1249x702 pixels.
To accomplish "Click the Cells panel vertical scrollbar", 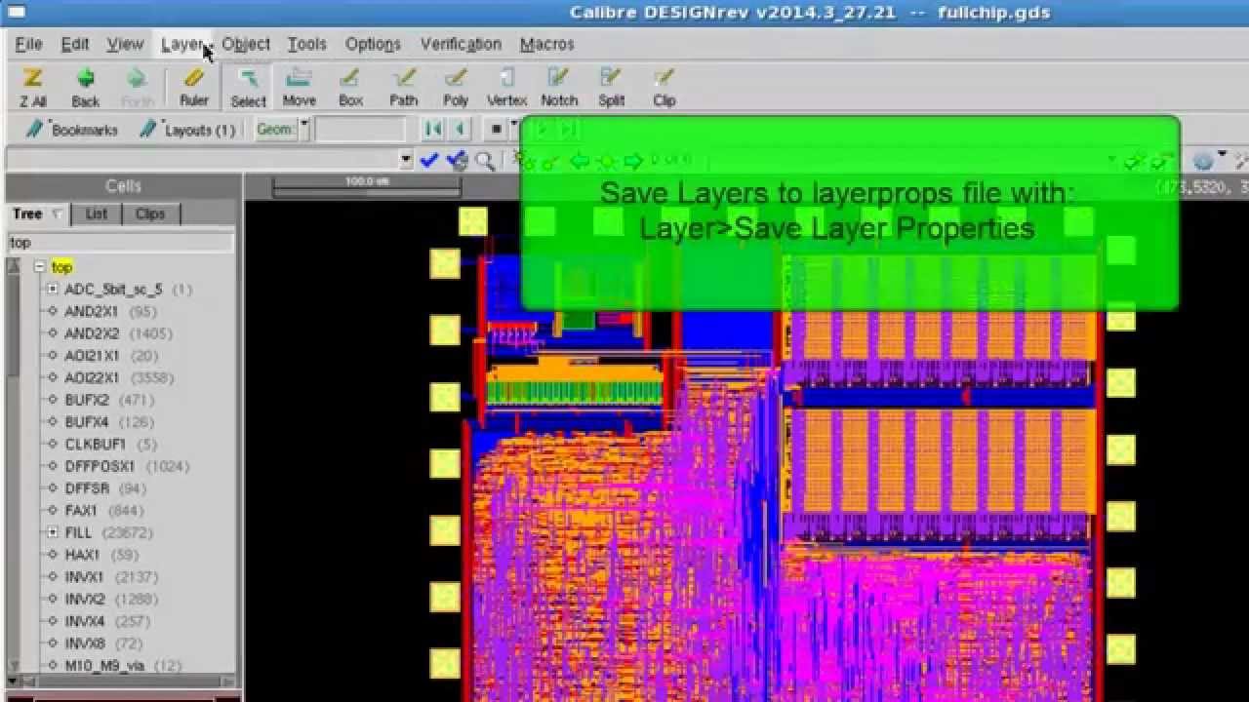I will 14,468.
